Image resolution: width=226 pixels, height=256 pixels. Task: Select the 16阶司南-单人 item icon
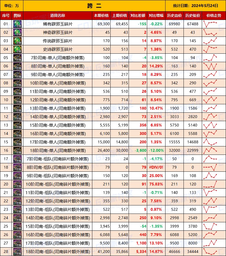[17, 134]
